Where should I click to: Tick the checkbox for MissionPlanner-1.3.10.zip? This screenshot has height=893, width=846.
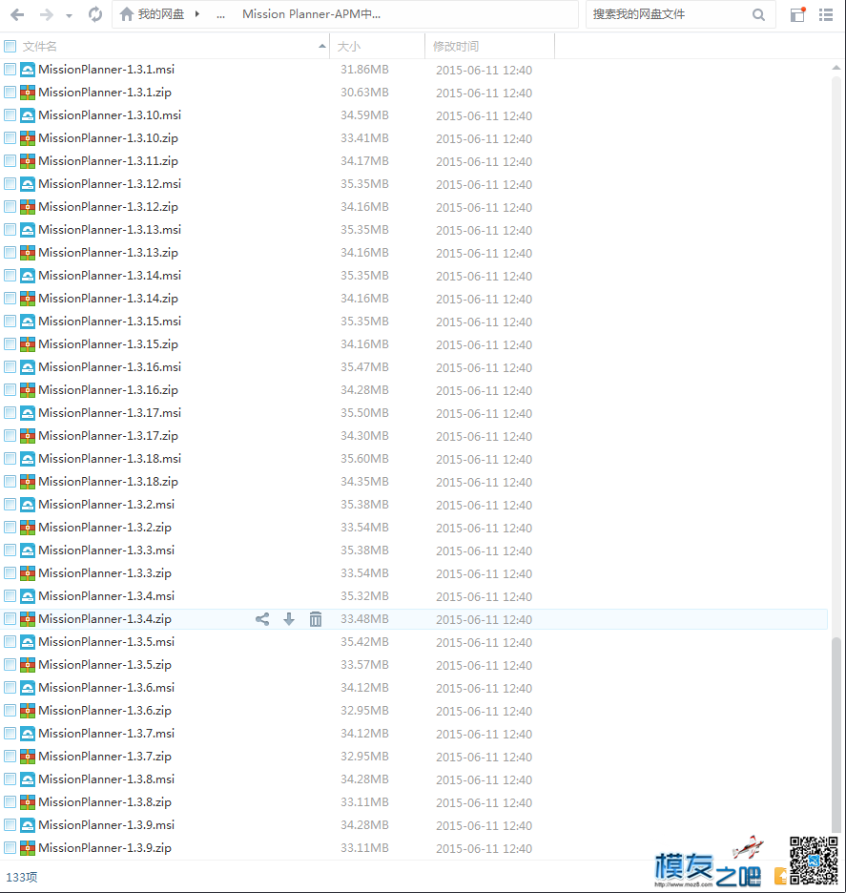coord(10,137)
